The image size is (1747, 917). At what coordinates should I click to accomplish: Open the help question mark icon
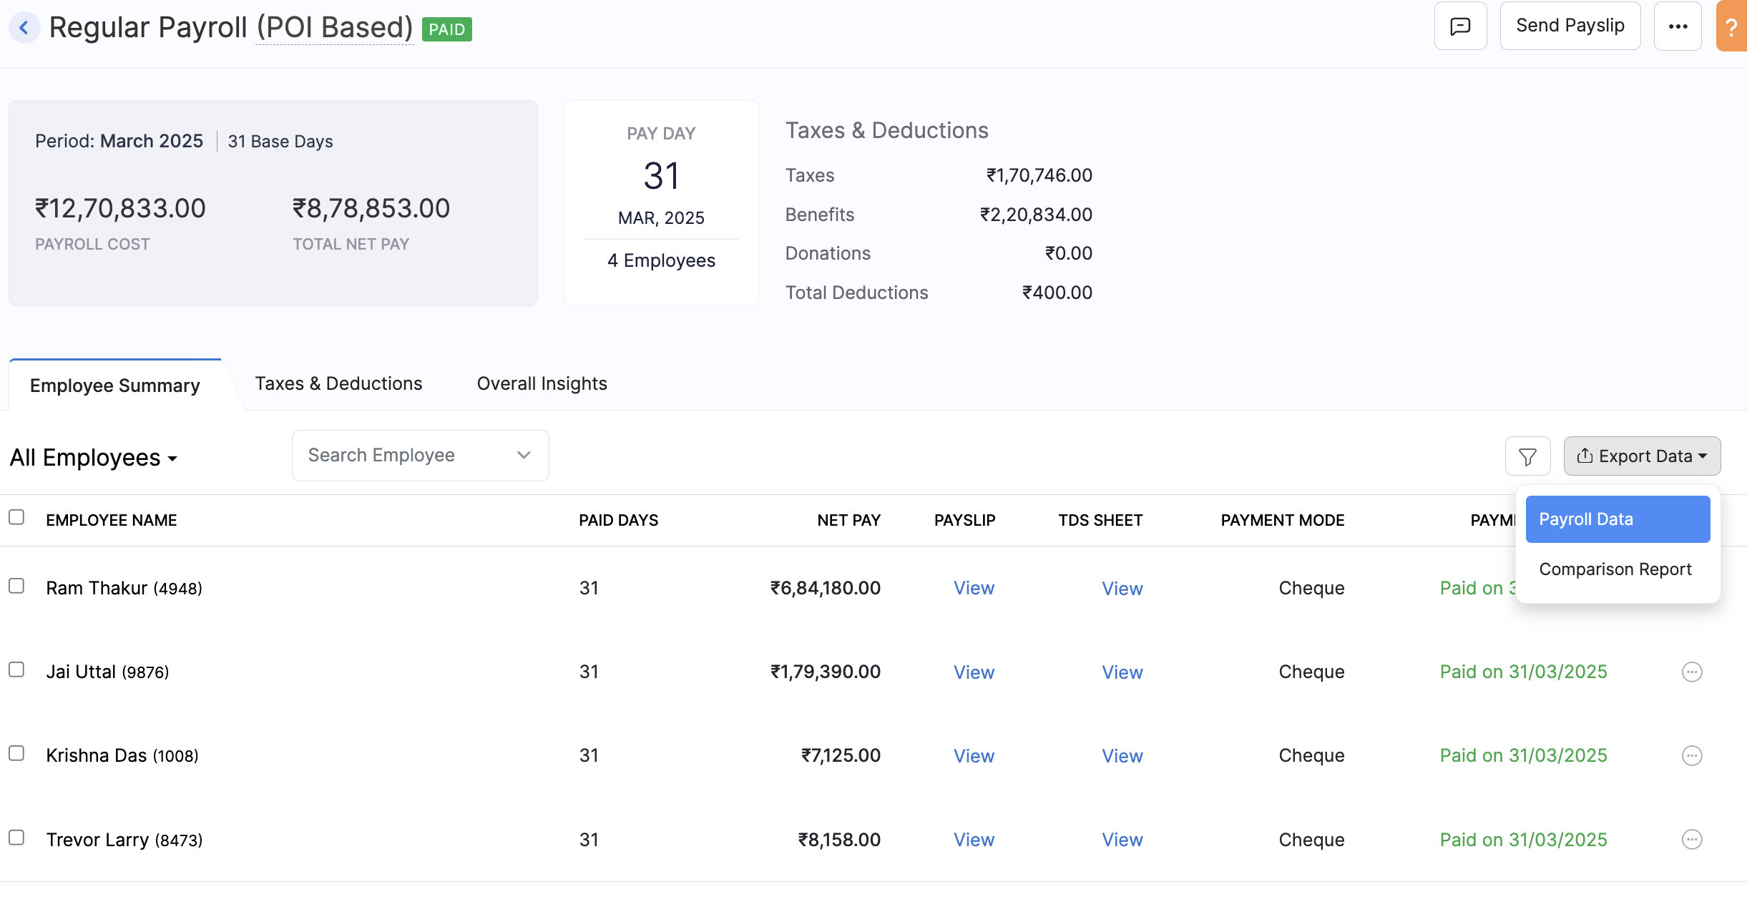1731,27
